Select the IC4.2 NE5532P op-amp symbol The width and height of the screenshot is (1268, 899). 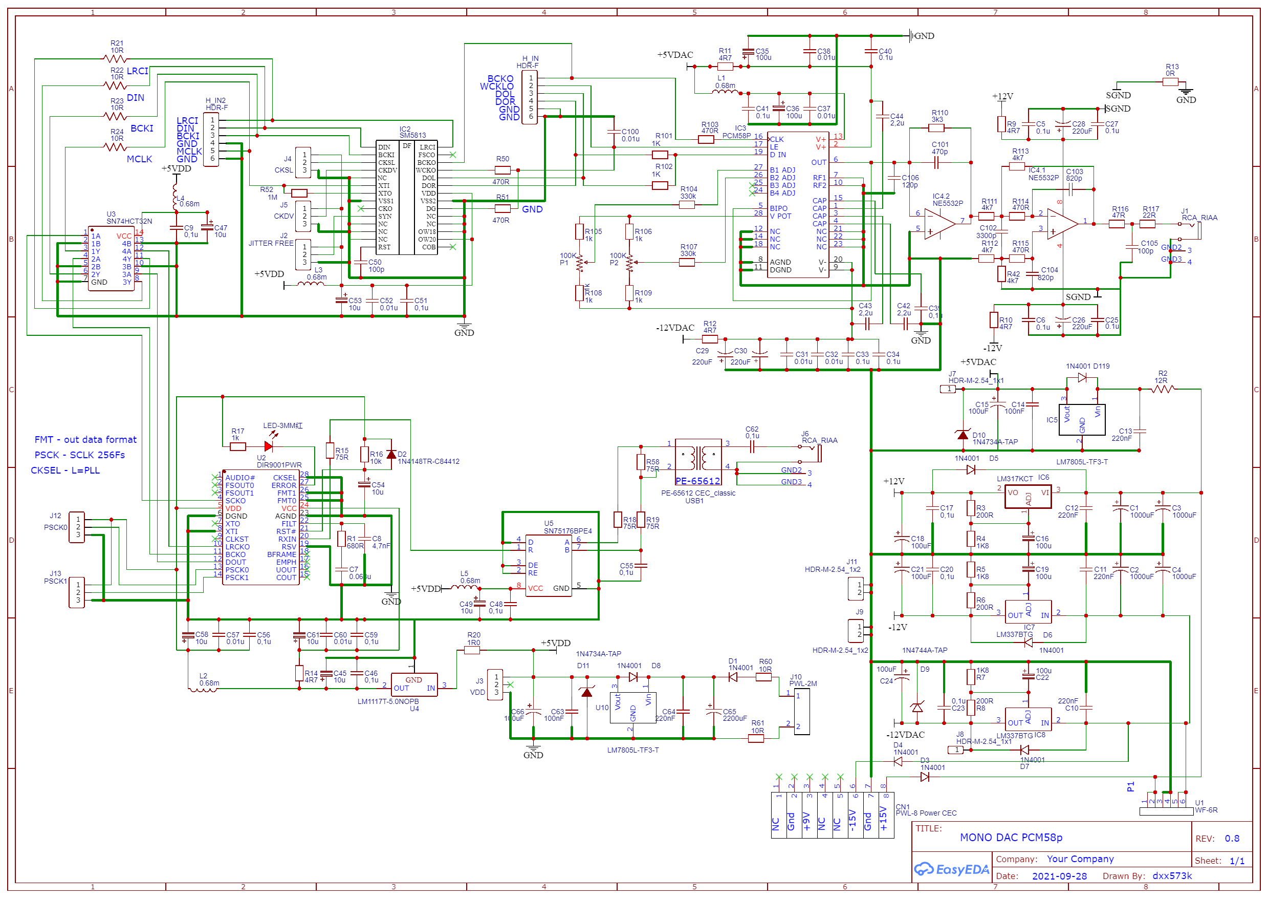click(939, 225)
